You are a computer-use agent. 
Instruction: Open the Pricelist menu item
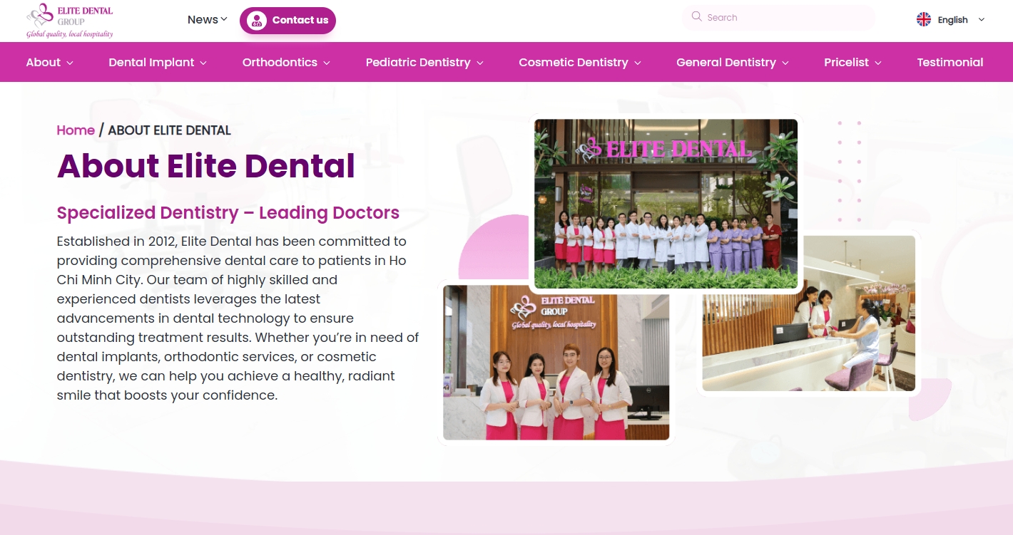(847, 62)
